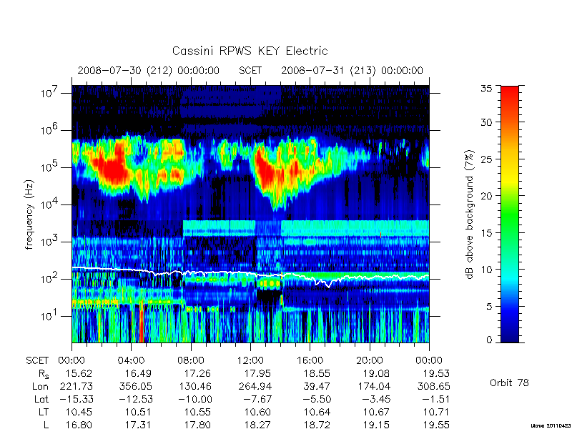Screen dimensions: 572x429
Task: Click the SCET tick label "12:00"
Action: (x=250, y=361)
